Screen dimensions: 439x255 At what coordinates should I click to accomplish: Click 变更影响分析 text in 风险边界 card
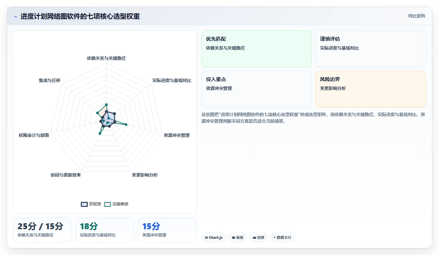point(333,88)
